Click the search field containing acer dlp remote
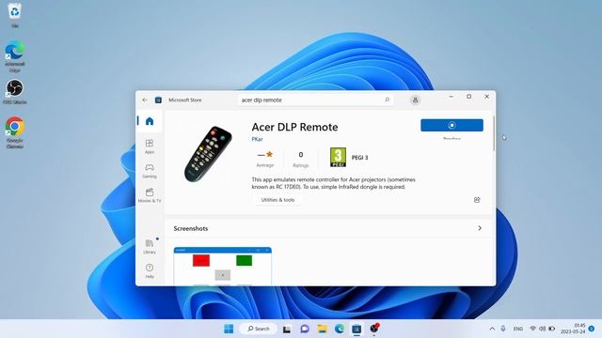This screenshot has width=602, height=338. 315,100
